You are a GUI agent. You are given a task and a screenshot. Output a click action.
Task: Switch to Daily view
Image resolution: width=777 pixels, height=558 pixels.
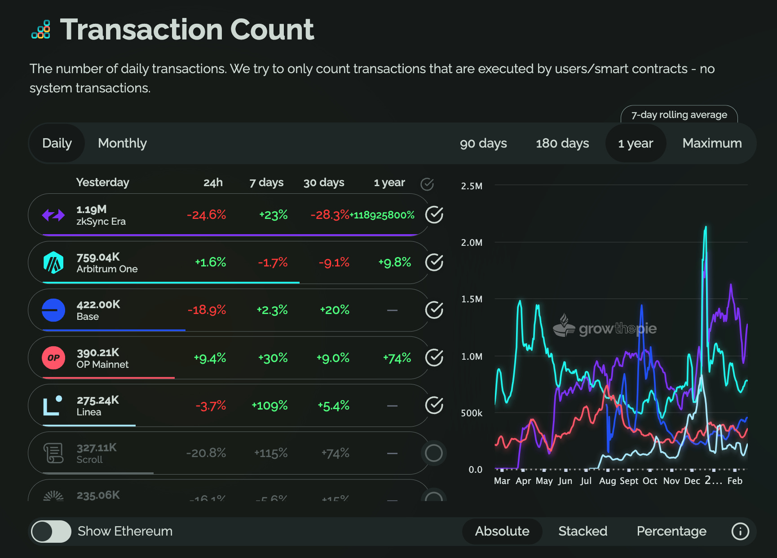tap(57, 143)
